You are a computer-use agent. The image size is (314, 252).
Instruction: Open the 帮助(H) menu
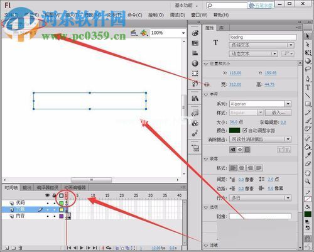coord(221,15)
